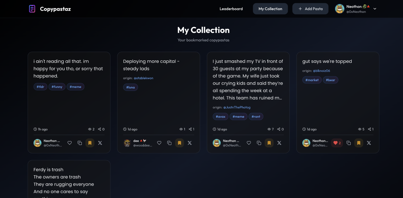This screenshot has width=403, height=198.
Task: Open origin link @stablekwon
Action: [144, 78]
